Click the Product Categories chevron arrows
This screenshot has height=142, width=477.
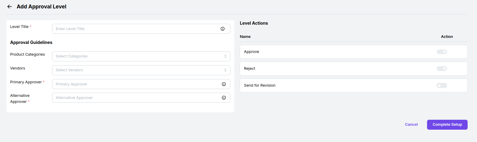225,56
